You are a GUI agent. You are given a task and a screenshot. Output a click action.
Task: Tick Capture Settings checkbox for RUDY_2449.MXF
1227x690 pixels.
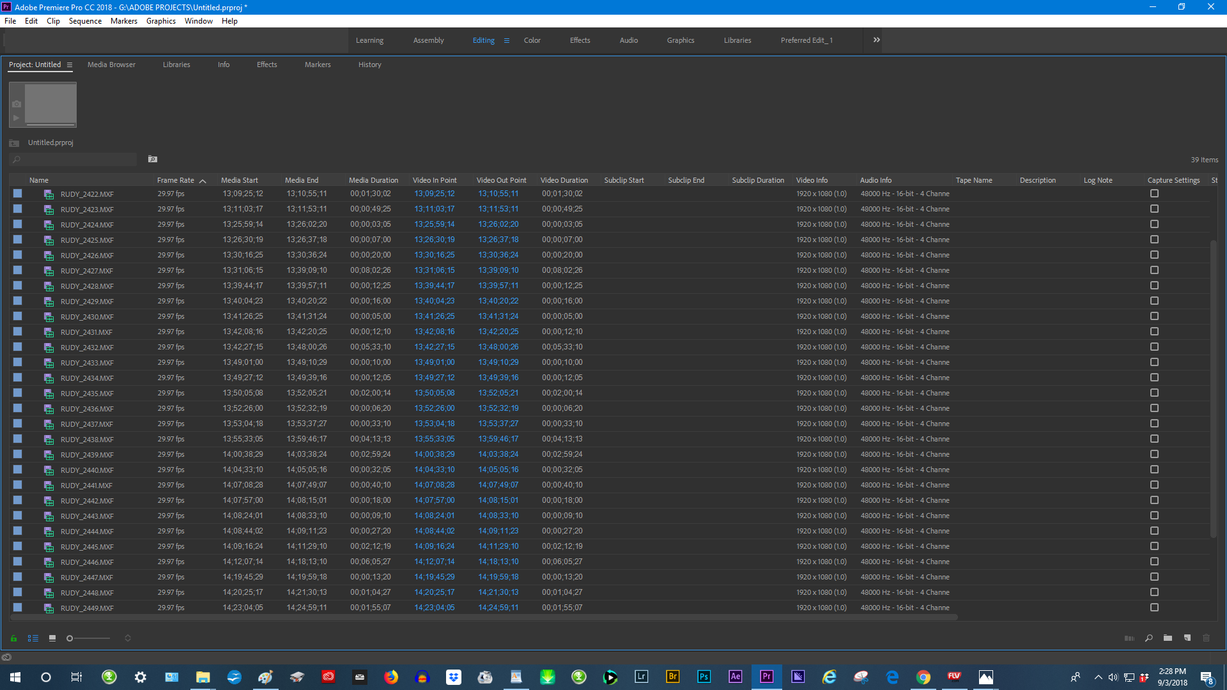point(1154,608)
